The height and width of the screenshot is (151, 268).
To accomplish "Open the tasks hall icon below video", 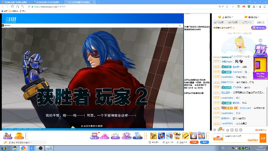I will [7, 136].
